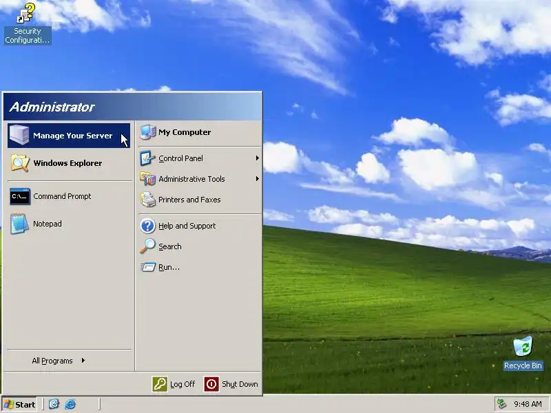Click the Windows Explorer folder icon

coord(20,163)
